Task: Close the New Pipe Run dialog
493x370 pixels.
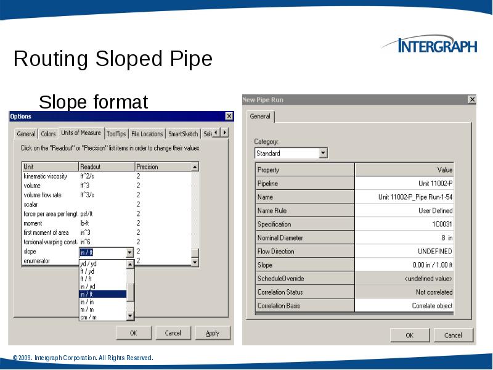Action: click(x=472, y=99)
